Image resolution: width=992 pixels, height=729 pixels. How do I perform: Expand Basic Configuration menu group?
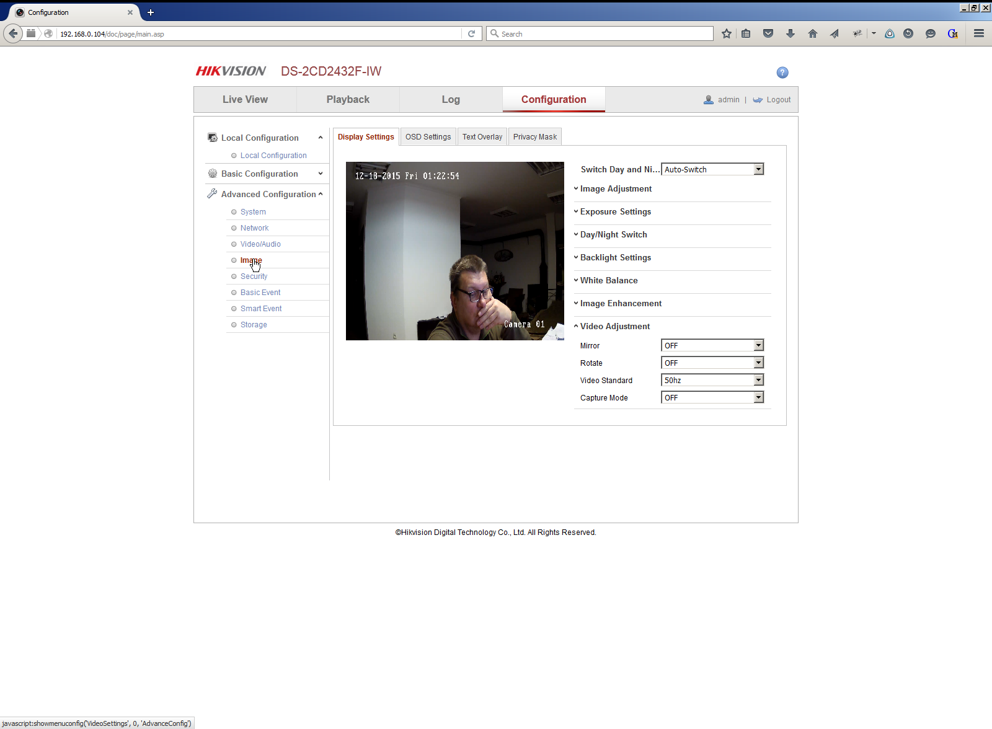point(267,174)
